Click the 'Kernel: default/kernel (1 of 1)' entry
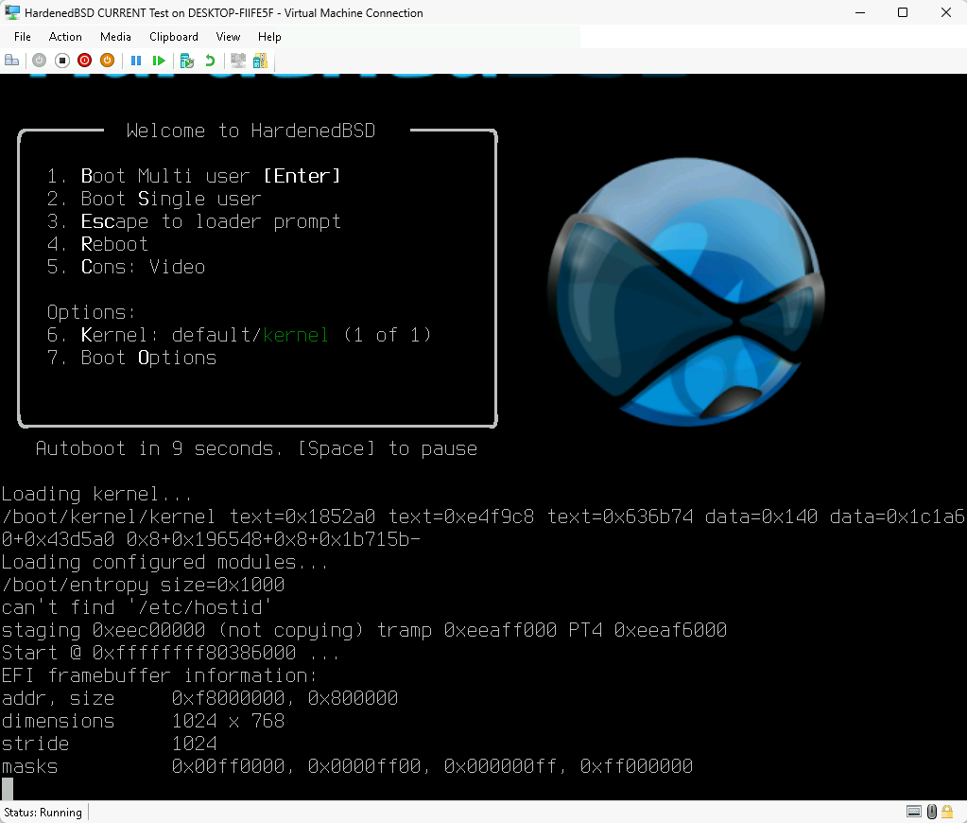Screen dimensions: 967x823 point(239,335)
